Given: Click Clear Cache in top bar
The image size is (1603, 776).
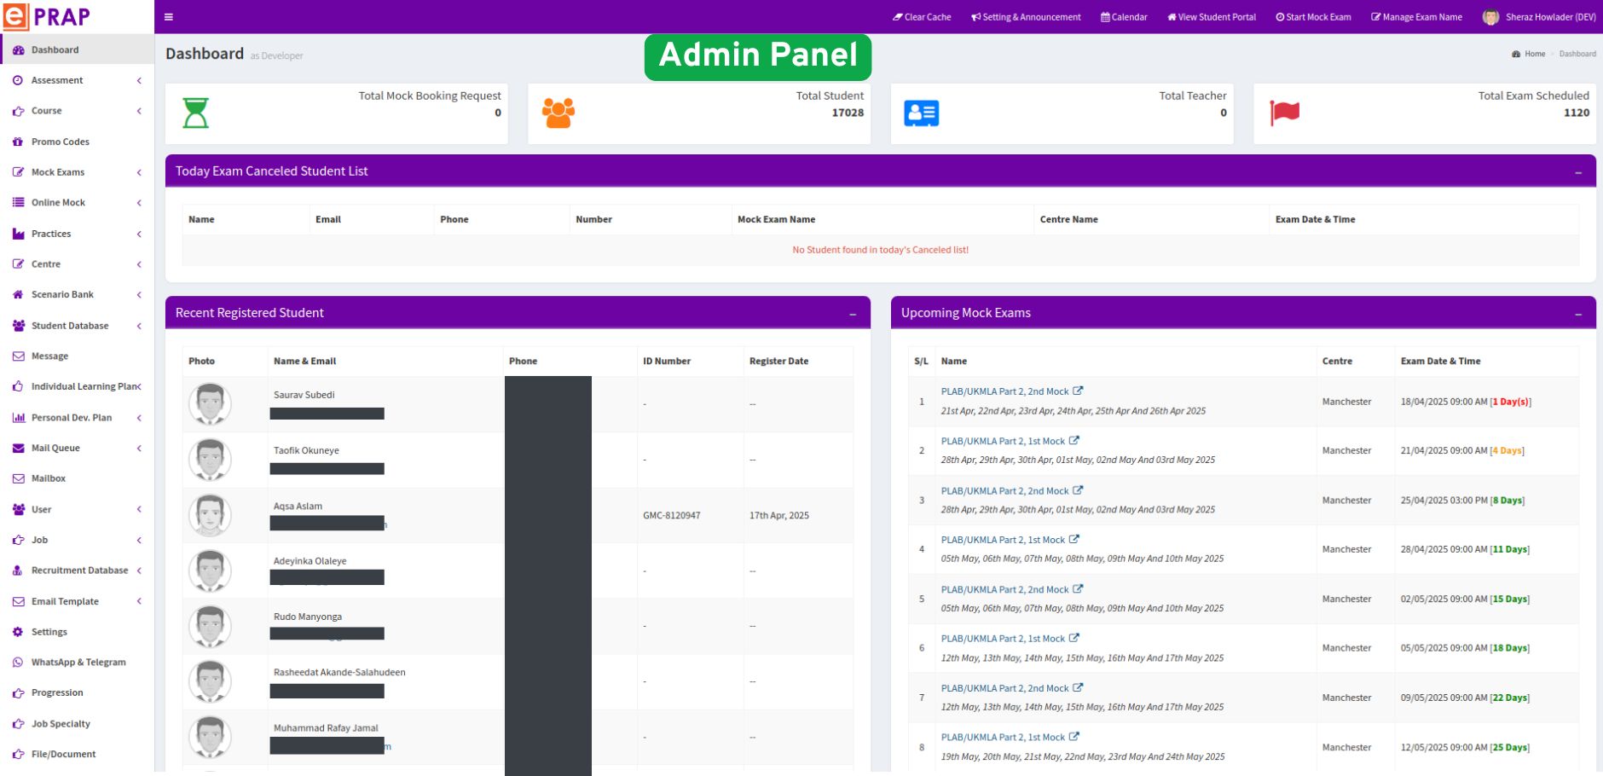Looking at the screenshot, I should 922,17.
